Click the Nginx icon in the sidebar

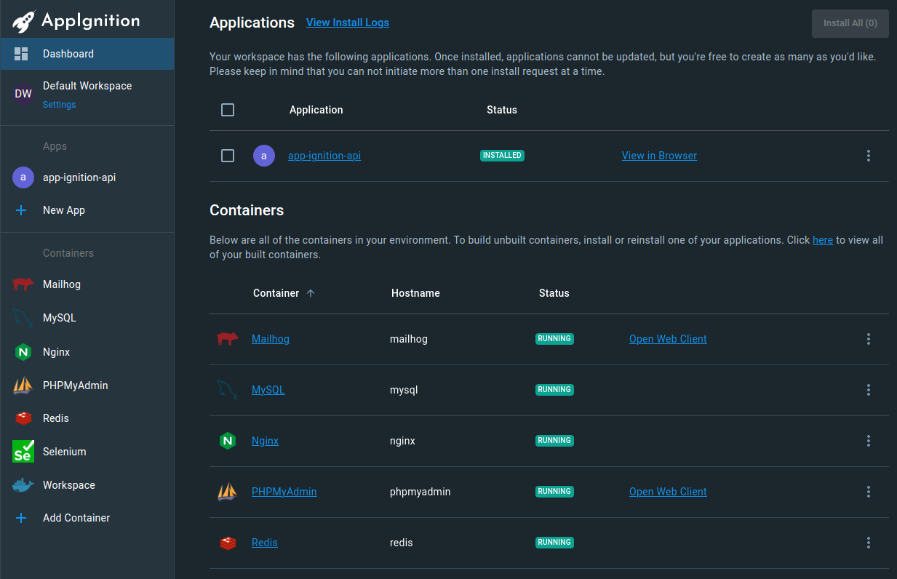(x=23, y=351)
